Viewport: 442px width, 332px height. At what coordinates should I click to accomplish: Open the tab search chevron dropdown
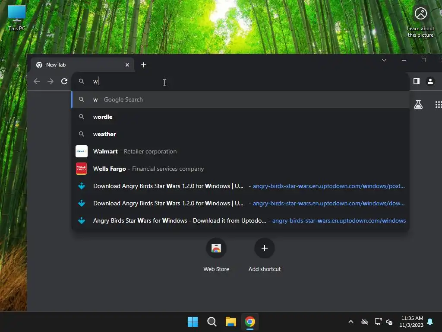[384, 60]
